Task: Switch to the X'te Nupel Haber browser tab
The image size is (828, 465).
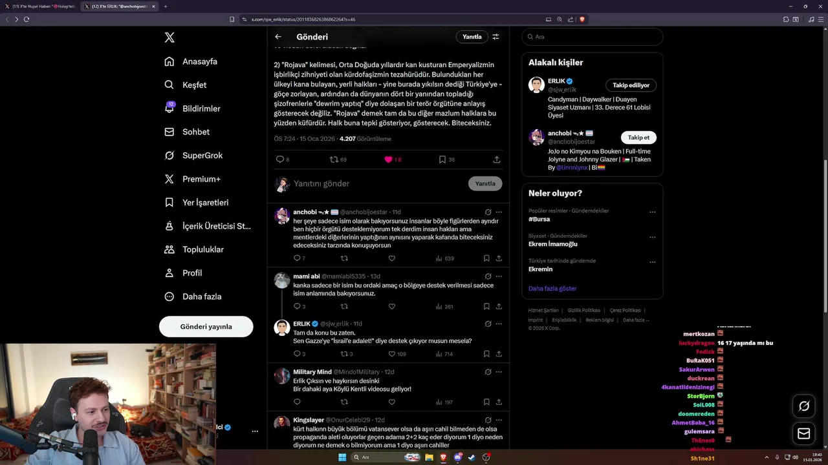Action: pyautogui.click(x=40, y=6)
